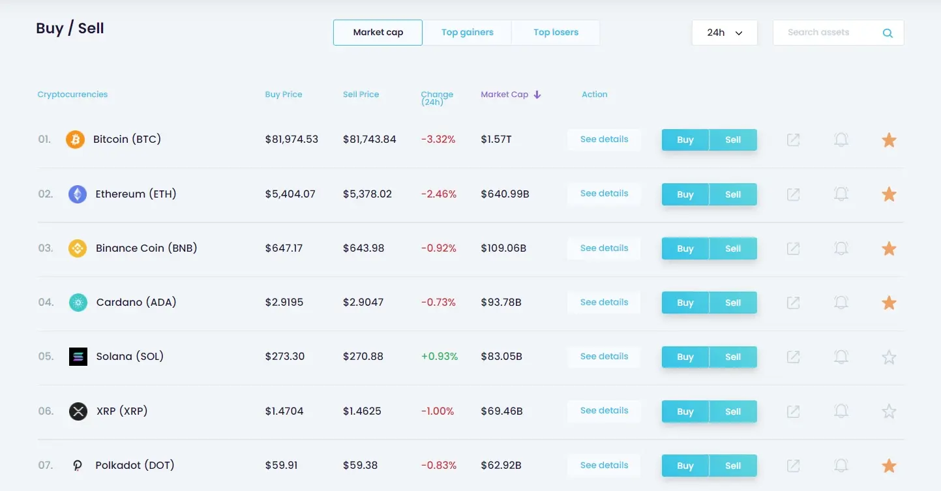Set price alert bell for Ethereum
Screen dimensions: 941x491
click(841, 194)
